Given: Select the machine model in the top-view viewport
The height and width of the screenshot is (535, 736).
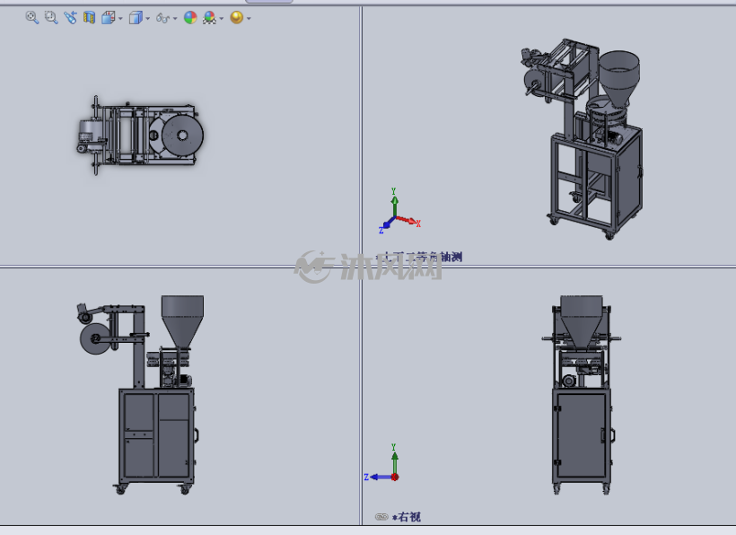Looking at the screenshot, I should [140, 136].
